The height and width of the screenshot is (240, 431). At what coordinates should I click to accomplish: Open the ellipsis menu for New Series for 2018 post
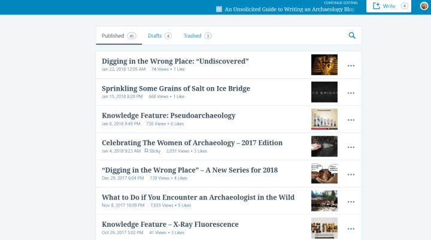click(x=351, y=174)
